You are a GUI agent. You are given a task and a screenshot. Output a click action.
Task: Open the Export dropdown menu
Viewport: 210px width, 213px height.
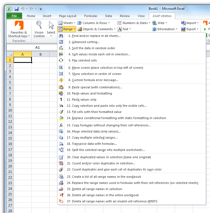click(190, 29)
